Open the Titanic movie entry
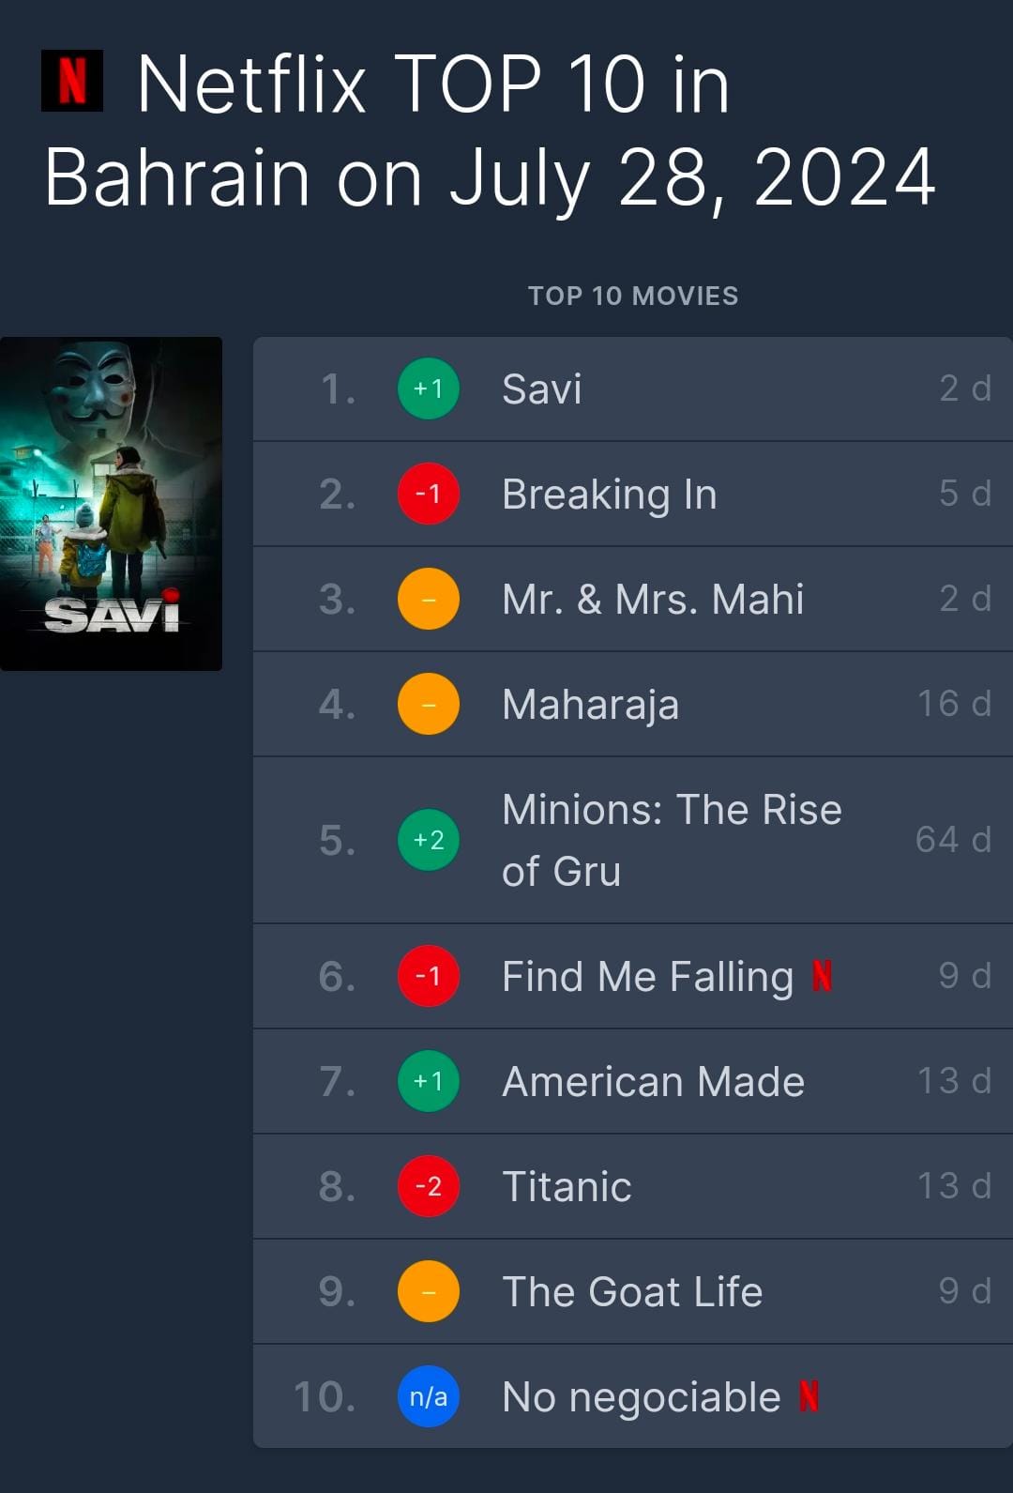Image resolution: width=1013 pixels, height=1493 pixels. click(x=567, y=1186)
